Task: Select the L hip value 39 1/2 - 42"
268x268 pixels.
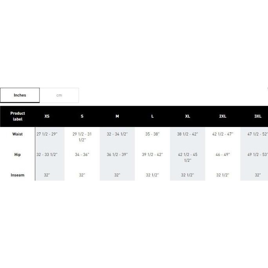Action: click(152, 154)
